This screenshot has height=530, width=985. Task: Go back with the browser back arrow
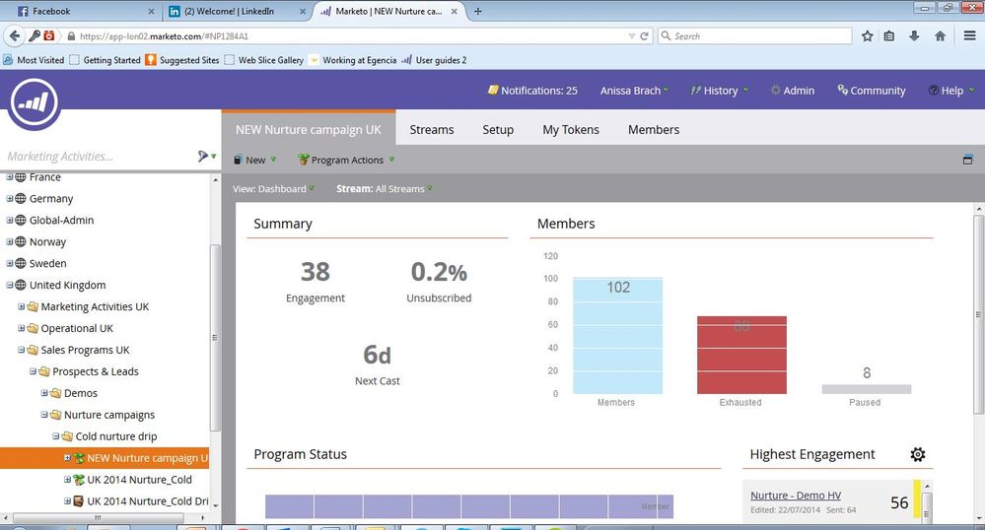[x=15, y=35]
